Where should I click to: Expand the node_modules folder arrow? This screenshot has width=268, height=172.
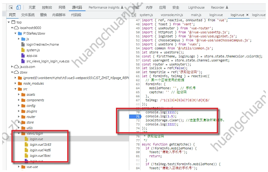pyautogui.click(x=15, y=83)
